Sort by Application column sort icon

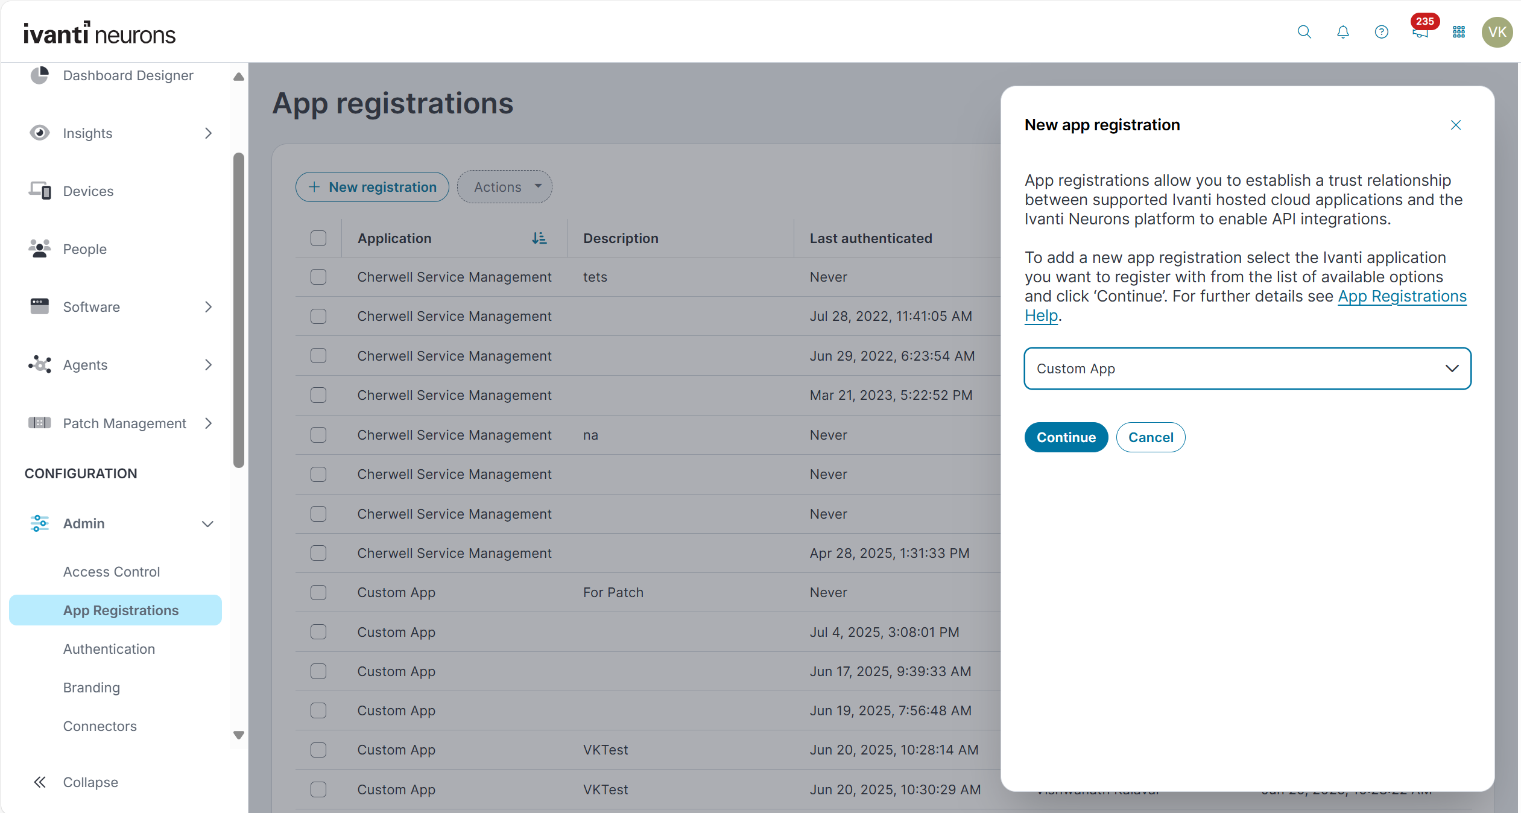pyautogui.click(x=539, y=238)
